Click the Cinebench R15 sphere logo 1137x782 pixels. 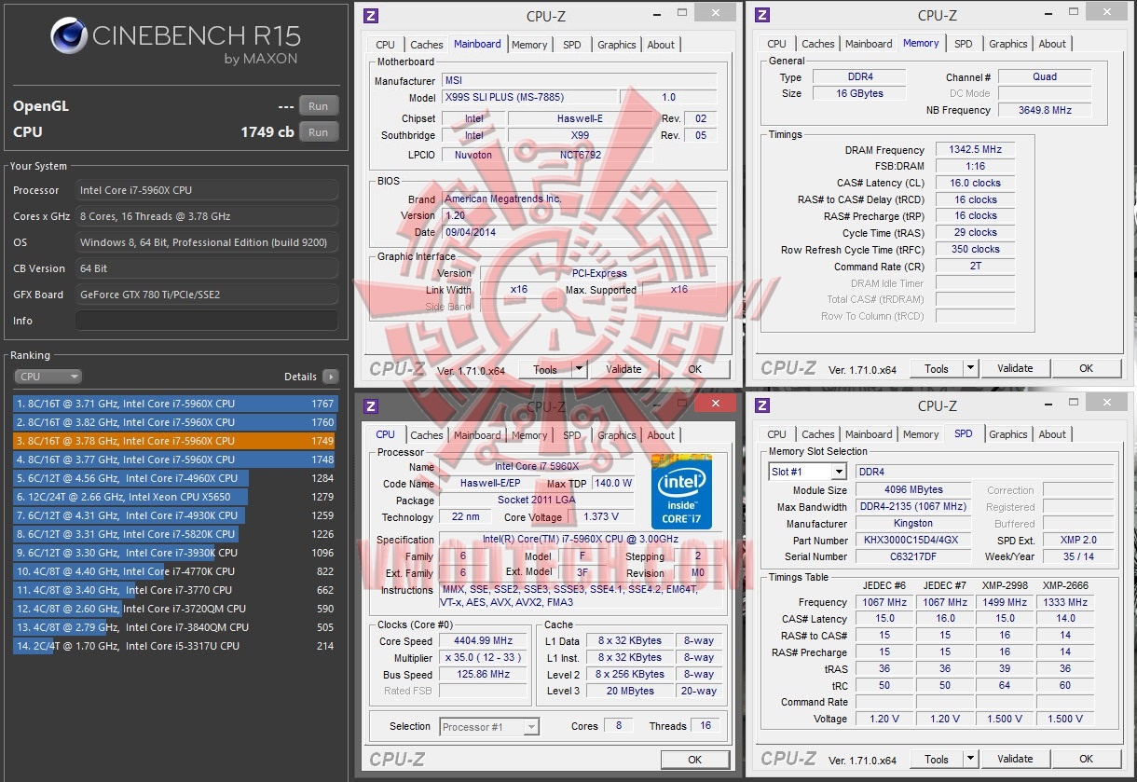(x=69, y=36)
